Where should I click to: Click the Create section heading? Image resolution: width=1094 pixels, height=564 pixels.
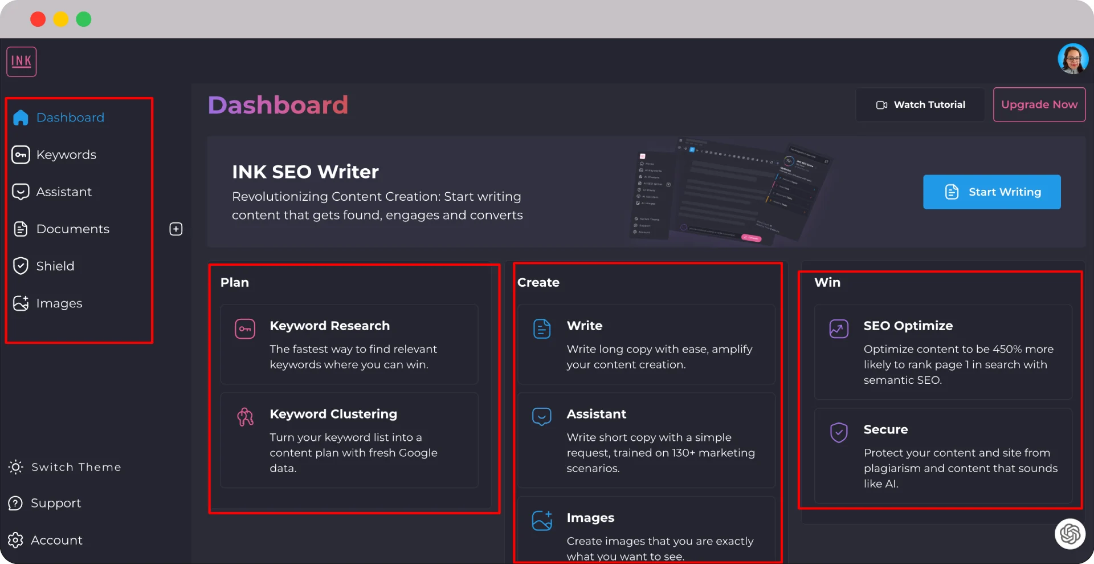pyautogui.click(x=538, y=282)
